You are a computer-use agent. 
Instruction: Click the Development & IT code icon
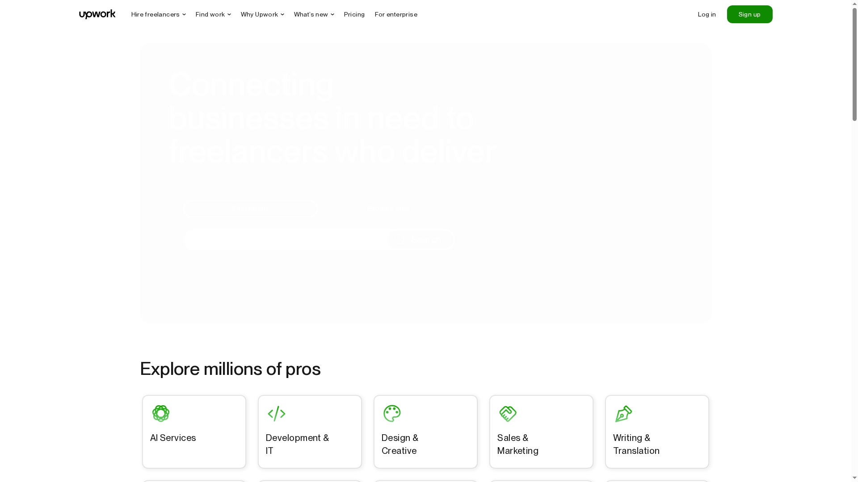[276, 413]
